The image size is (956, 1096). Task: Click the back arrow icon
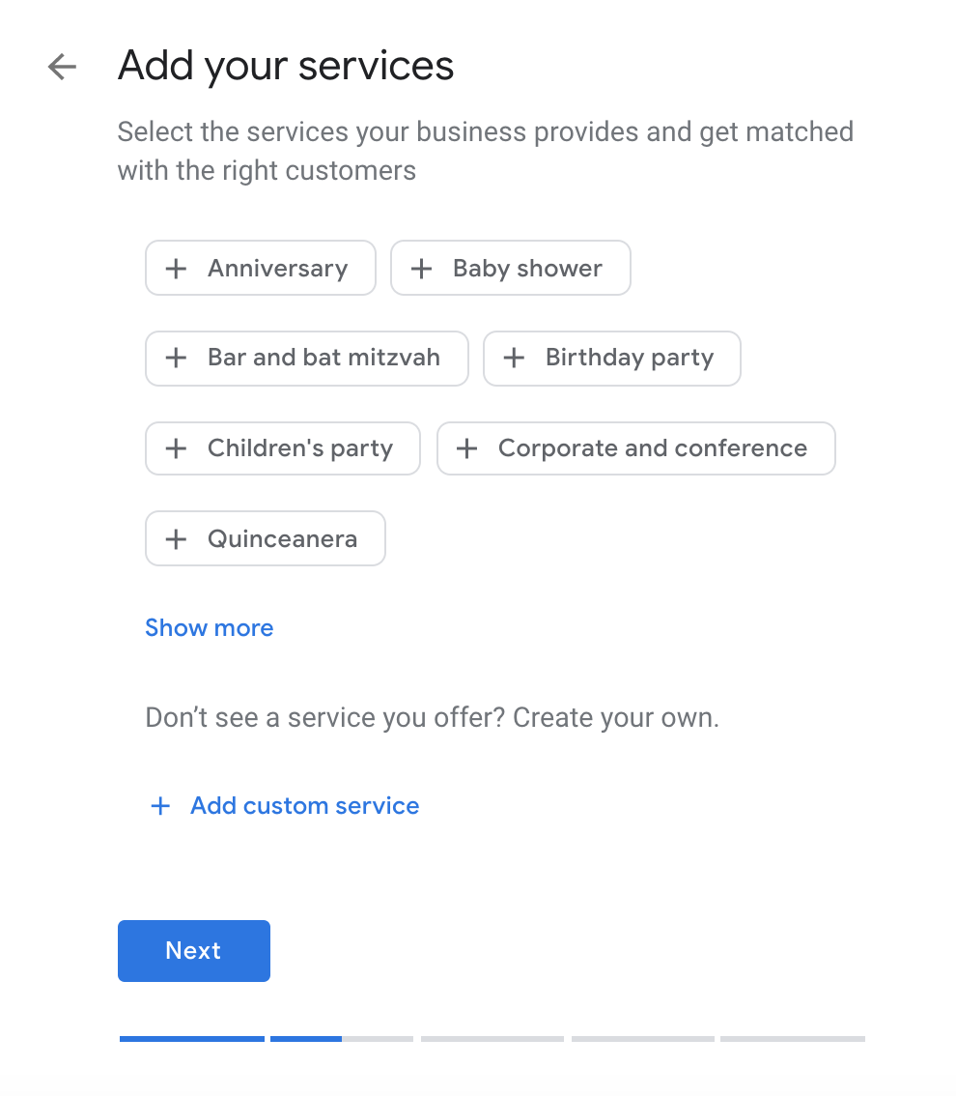(x=62, y=67)
